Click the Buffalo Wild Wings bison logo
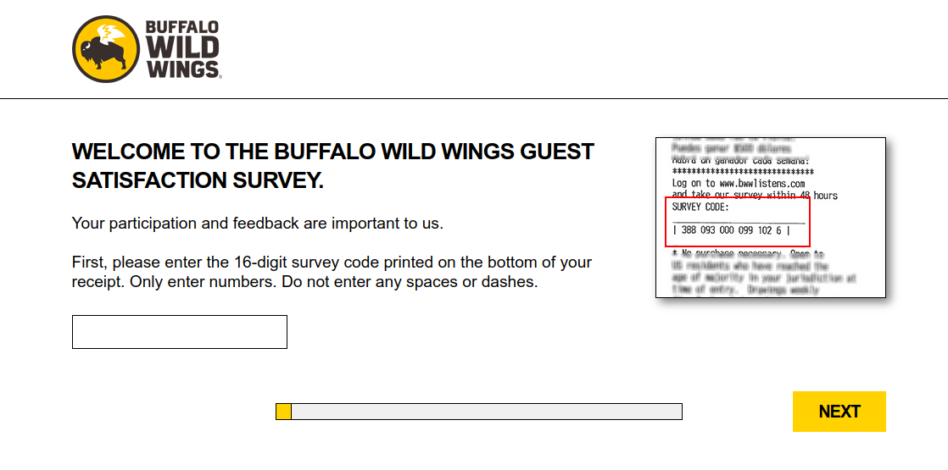This screenshot has height=470, width=948. click(105, 50)
